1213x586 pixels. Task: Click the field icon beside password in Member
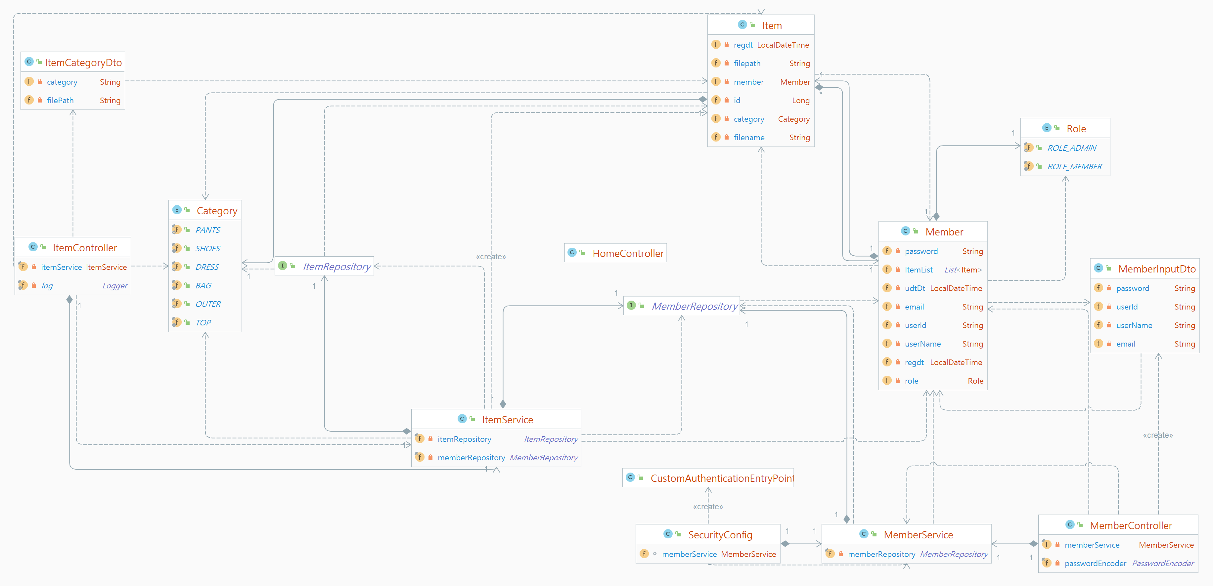[x=887, y=251]
